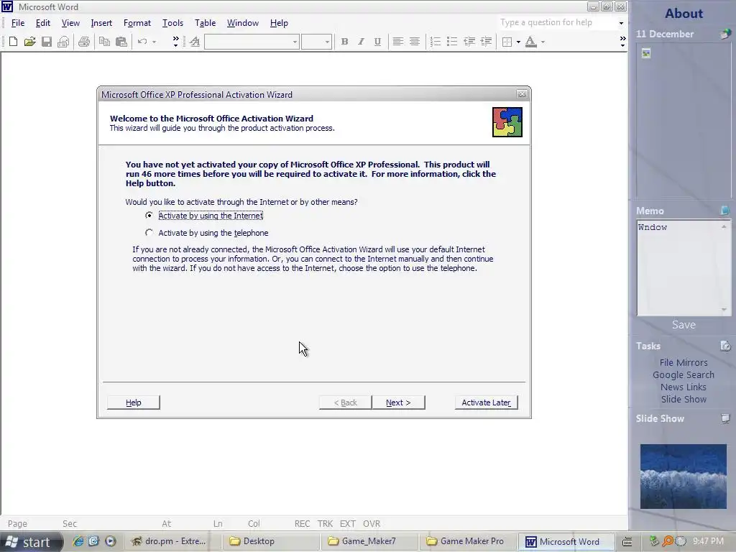This screenshot has width=736, height=552.
Task: Switch to Game_Maker7 taskbar window
Action: click(369, 541)
